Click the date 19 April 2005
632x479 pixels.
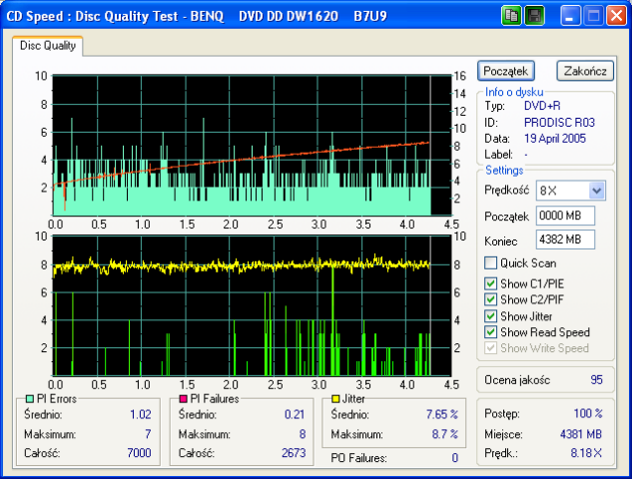coord(555,138)
